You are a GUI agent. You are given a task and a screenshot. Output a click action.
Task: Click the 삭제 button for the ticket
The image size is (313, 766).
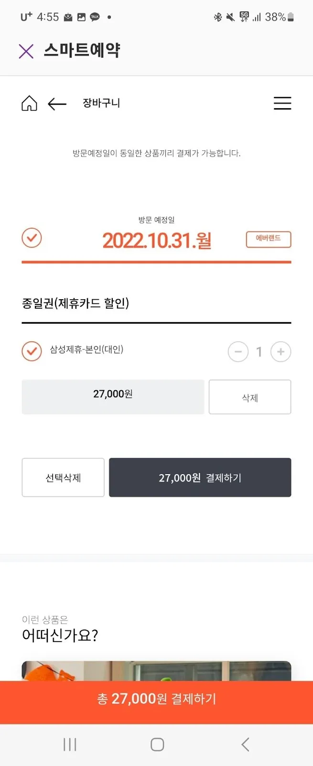(250, 397)
